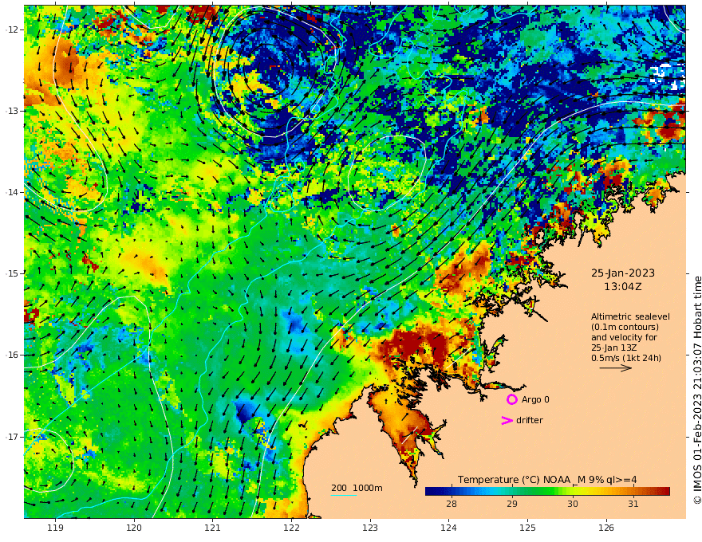Click the Temperature (°C) NOAA title
The image size is (702, 542).
pos(547,480)
